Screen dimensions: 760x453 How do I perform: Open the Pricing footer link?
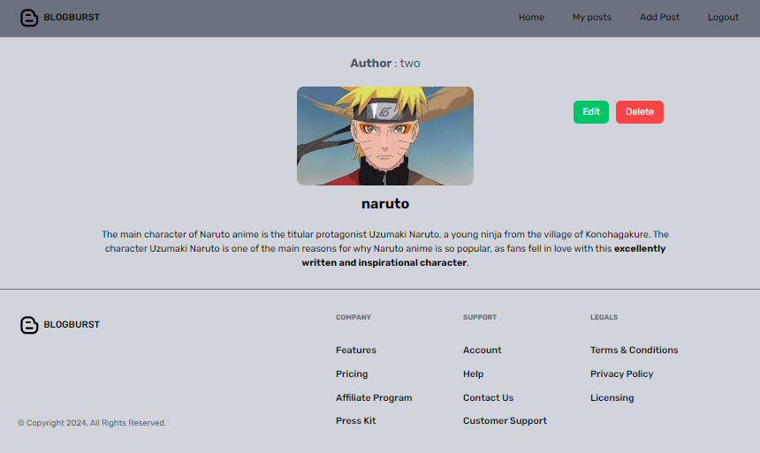click(x=352, y=374)
